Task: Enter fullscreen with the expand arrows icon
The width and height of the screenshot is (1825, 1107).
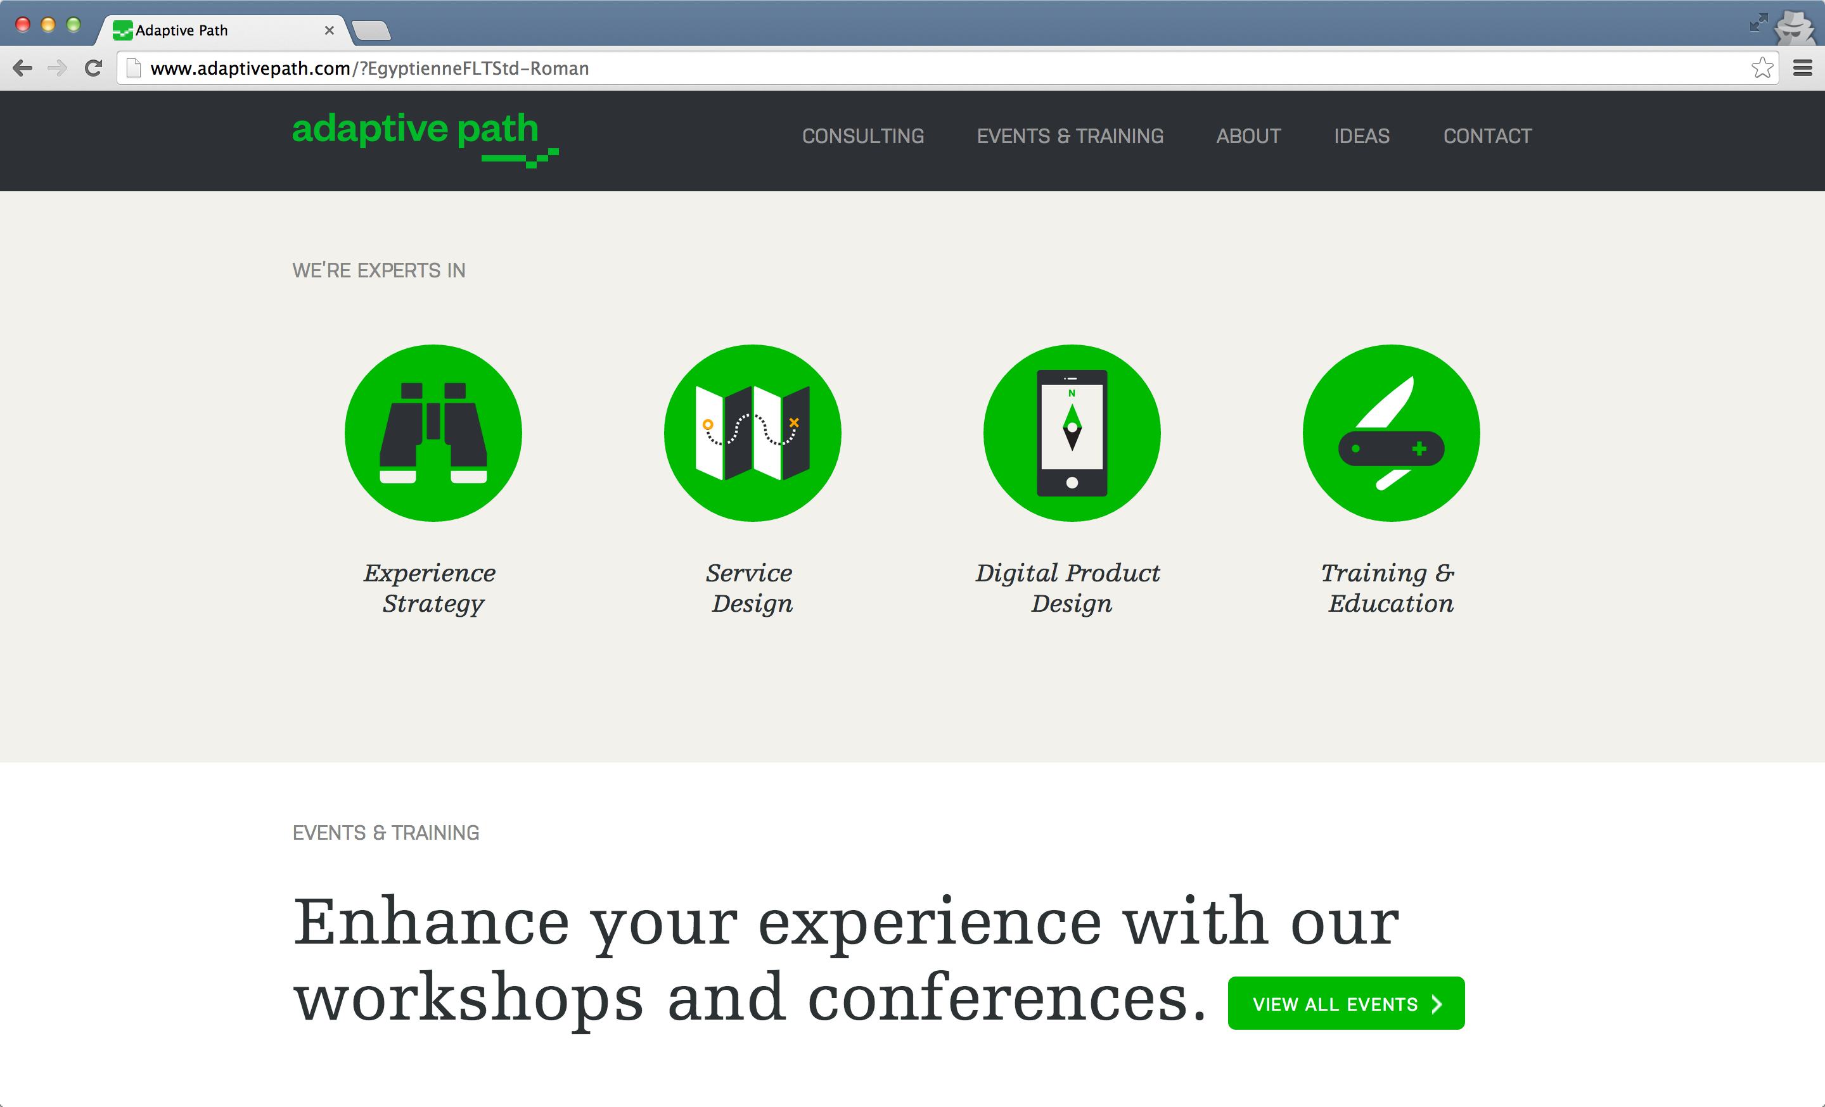Action: click(x=1758, y=22)
